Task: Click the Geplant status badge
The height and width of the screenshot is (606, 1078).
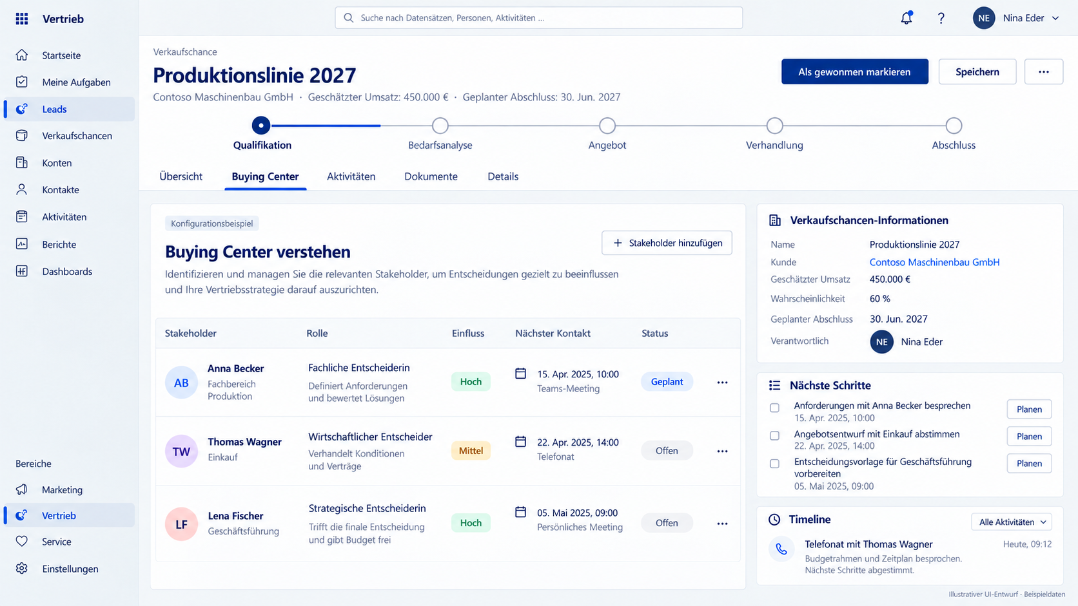Action: (667, 382)
